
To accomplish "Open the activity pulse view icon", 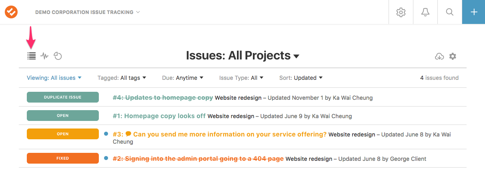I will (44, 56).
